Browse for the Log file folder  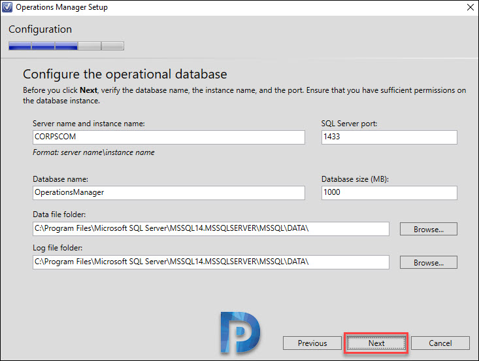coord(429,262)
